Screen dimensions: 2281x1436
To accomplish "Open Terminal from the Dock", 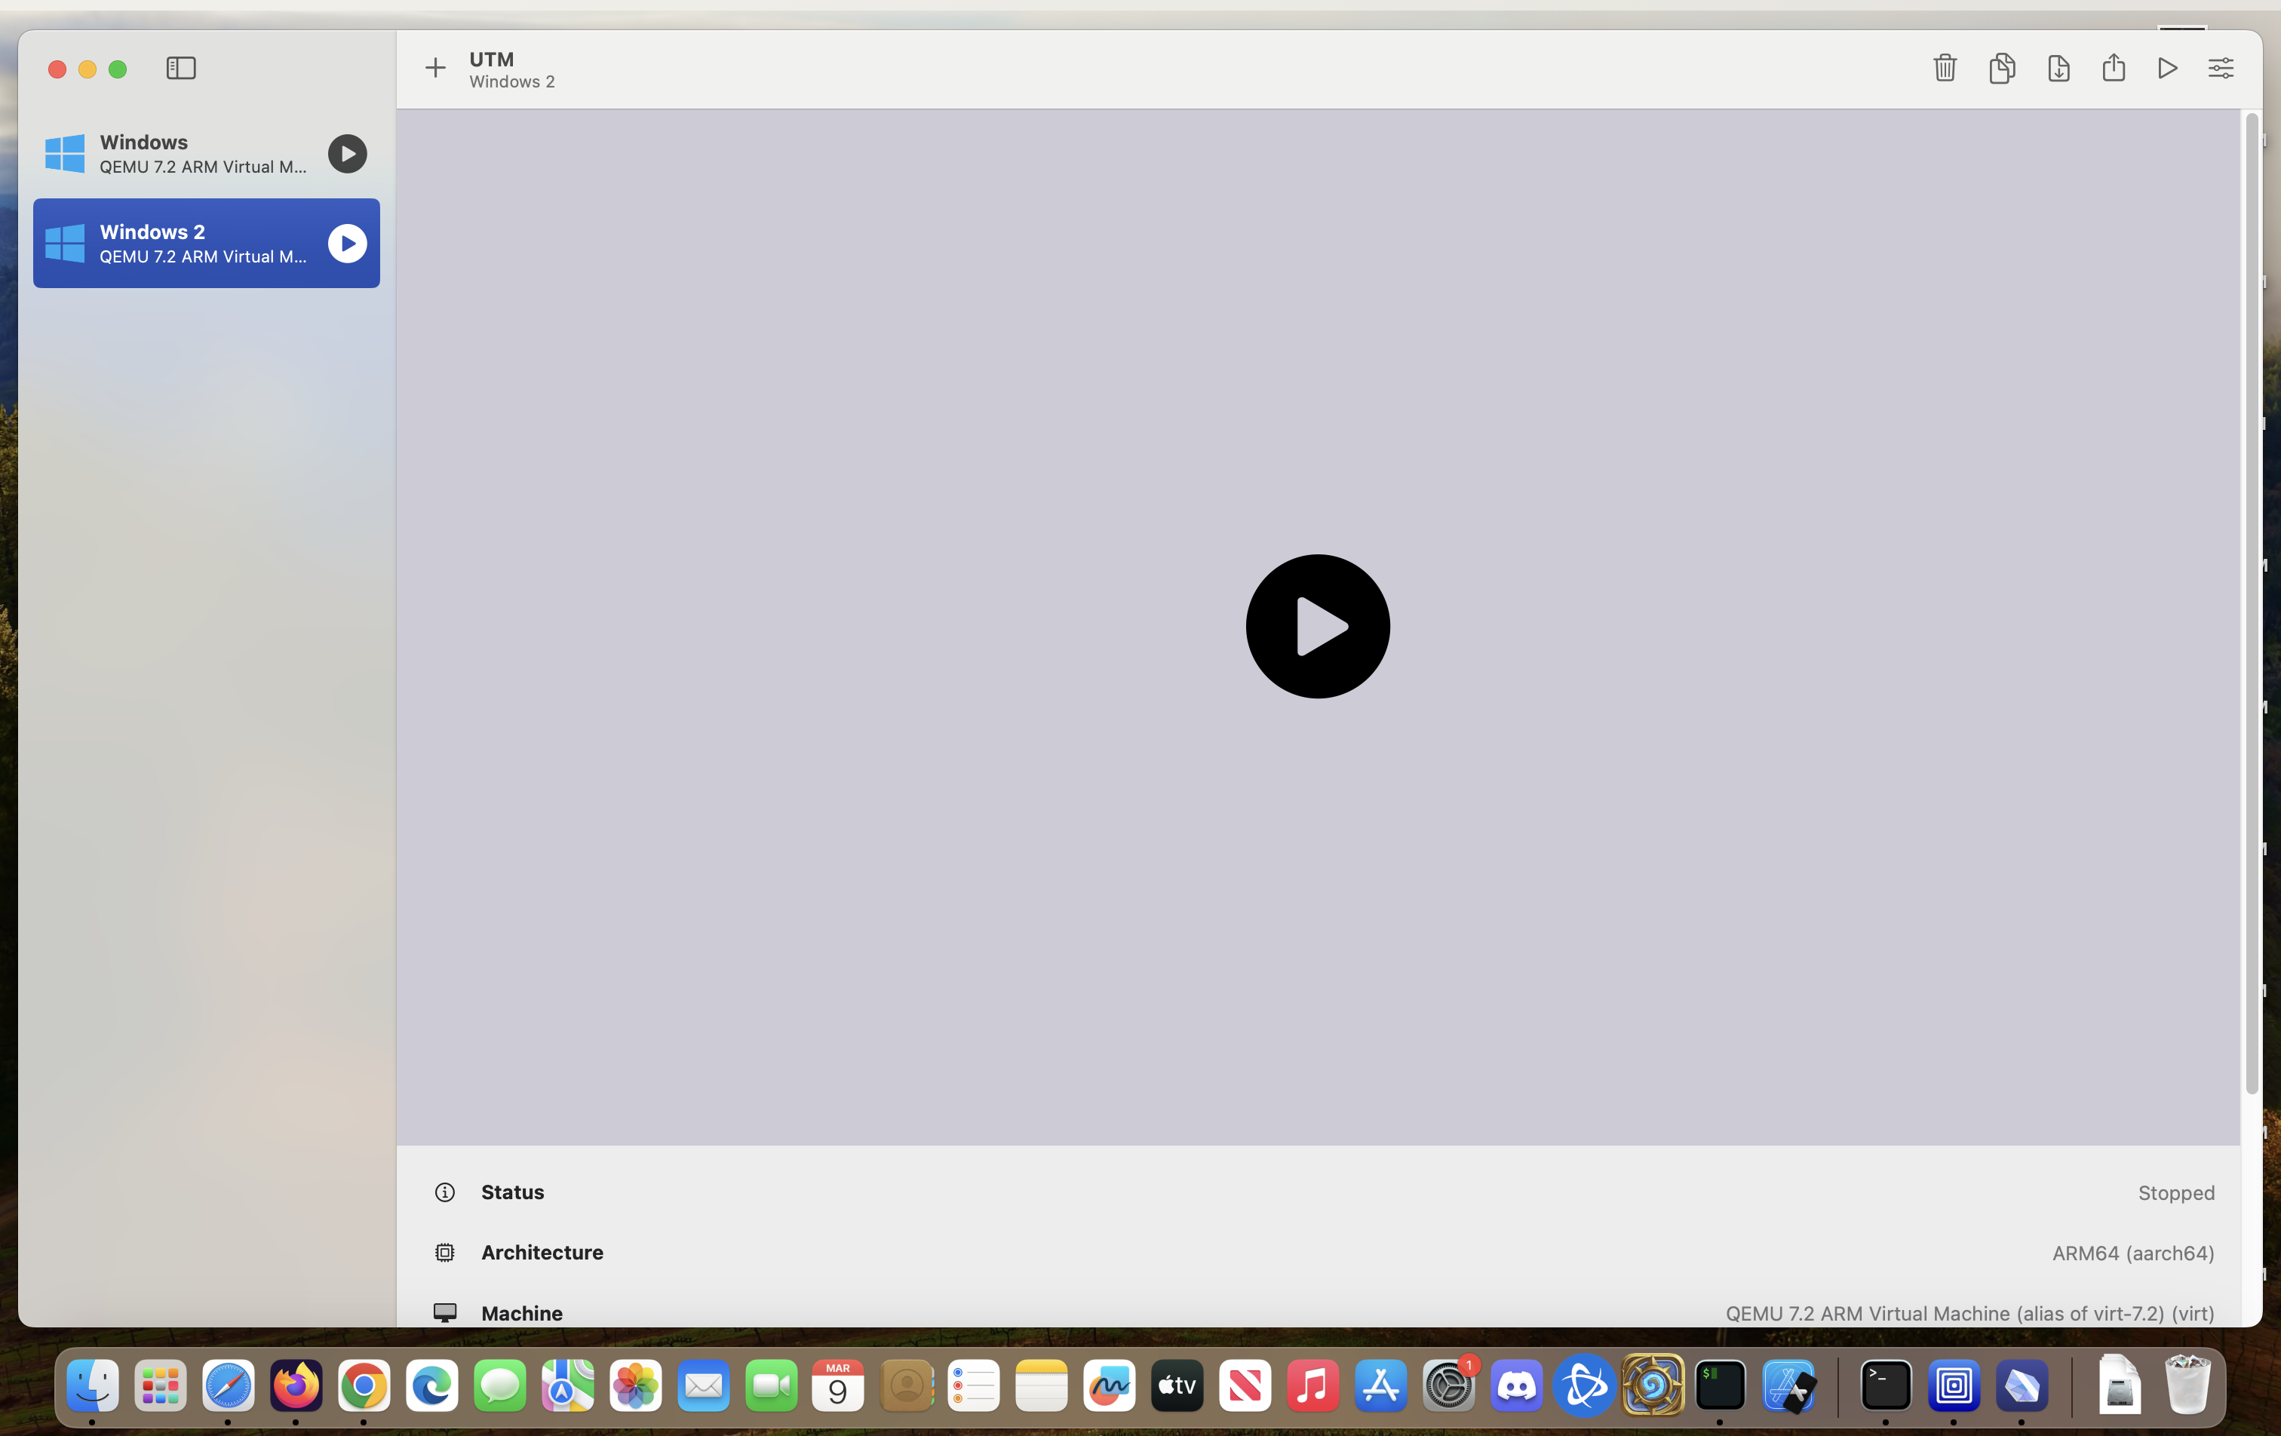I will [1884, 1385].
